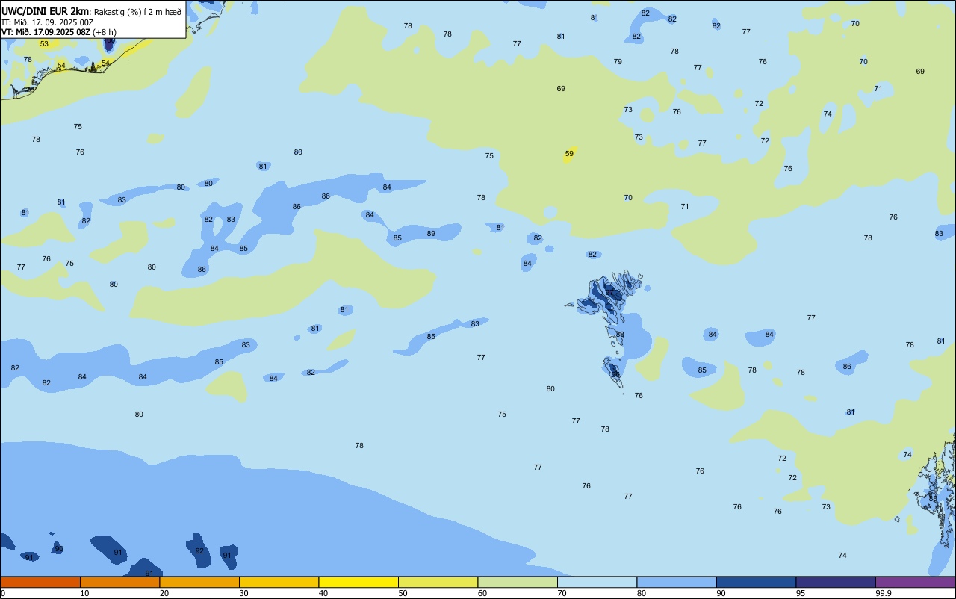Select the map value "89"
Viewport: 956px width, 599px height.
431,234
